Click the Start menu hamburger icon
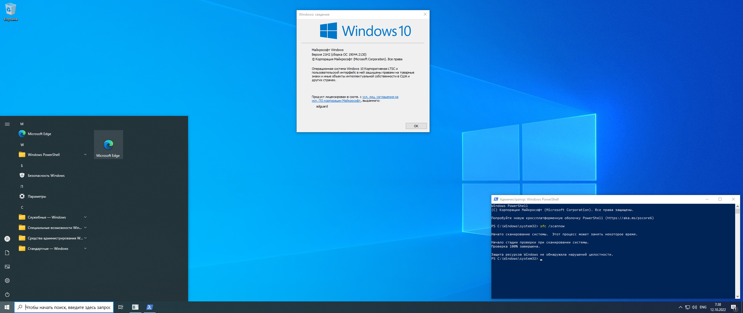The image size is (743, 313). (x=7, y=124)
